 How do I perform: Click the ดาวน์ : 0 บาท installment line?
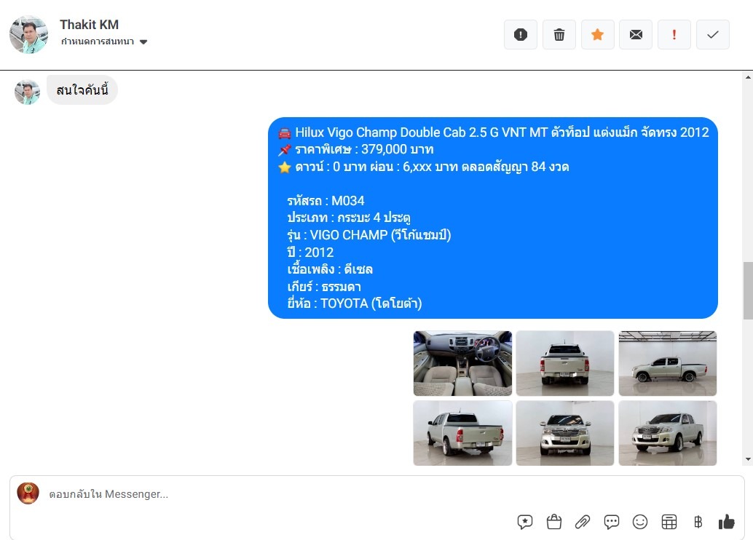click(424, 167)
